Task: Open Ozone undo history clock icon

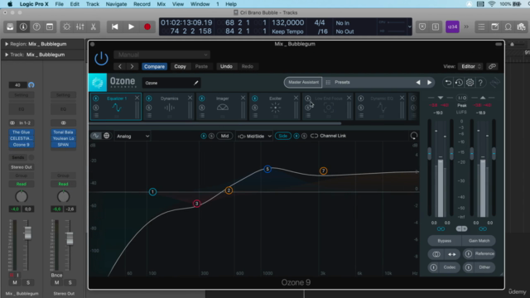Action: (459, 83)
